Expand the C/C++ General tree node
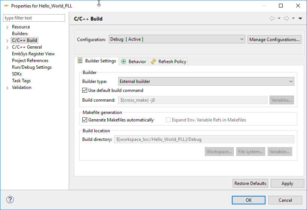The height and width of the screenshot is (210, 307). [7, 47]
